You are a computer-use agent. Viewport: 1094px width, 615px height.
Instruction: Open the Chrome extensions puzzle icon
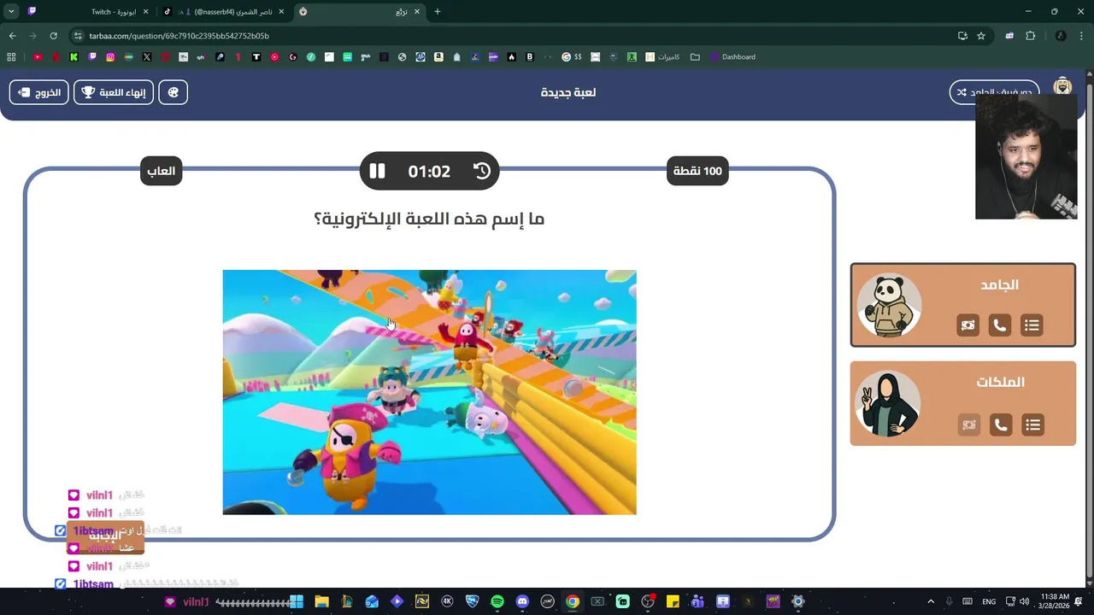coord(1030,36)
